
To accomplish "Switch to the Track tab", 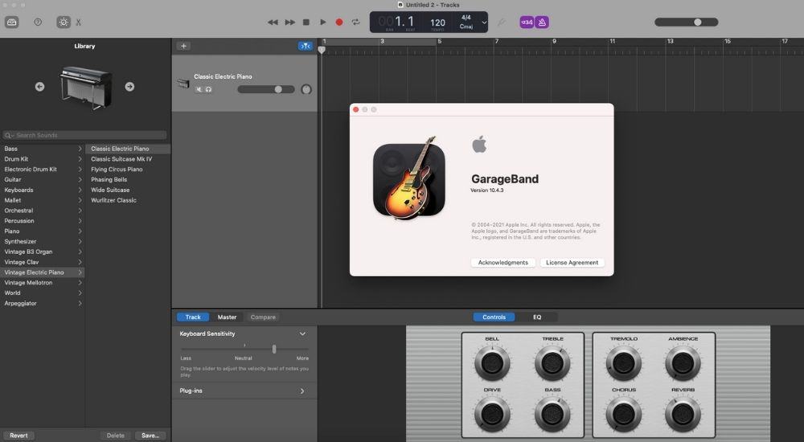I will (x=193, y=317).
